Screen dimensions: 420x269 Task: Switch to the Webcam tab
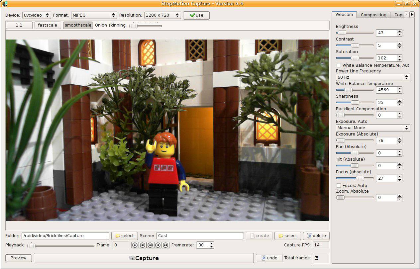point(344,15)
